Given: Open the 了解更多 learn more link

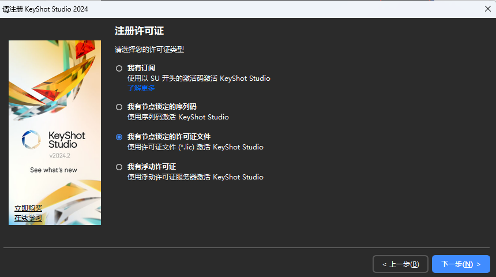Looking at the screenshot, I should (141, 88).
